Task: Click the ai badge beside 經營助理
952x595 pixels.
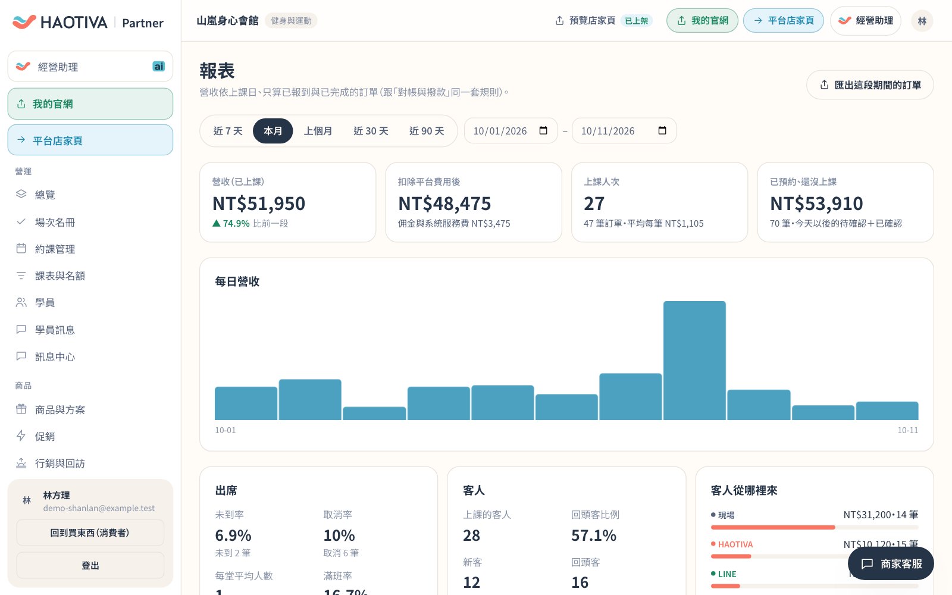Action: point(159,66)
